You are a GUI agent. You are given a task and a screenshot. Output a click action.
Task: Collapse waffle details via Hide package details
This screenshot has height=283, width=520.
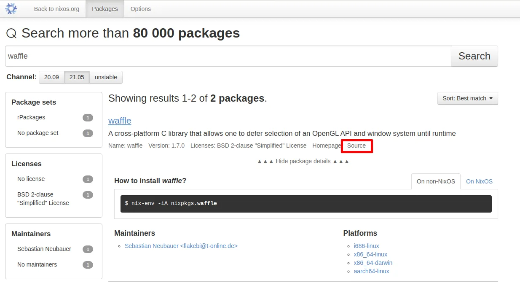click(302, 161)
